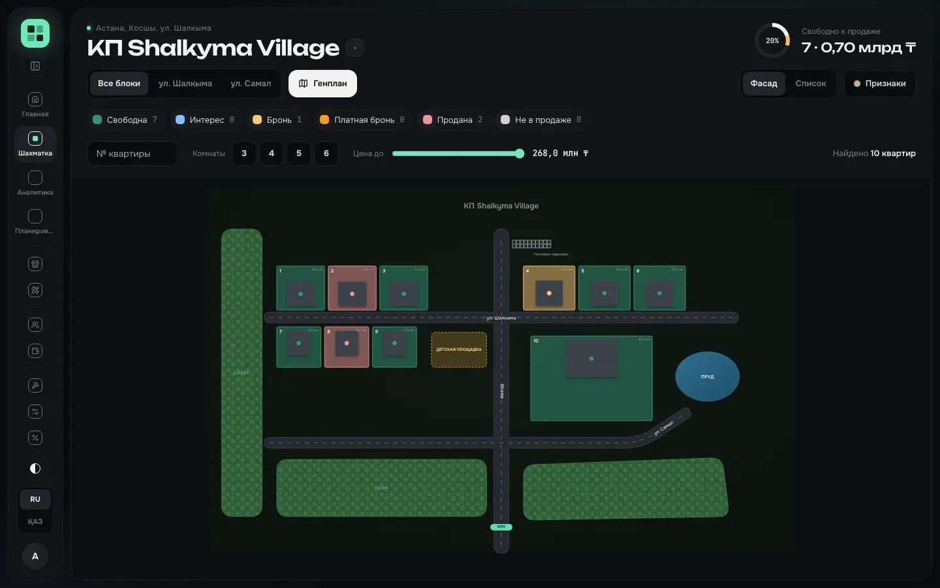The width and height of the screenshot is (940, 588).
Task: Click the price limit slider handle
Action: (520, 154)
